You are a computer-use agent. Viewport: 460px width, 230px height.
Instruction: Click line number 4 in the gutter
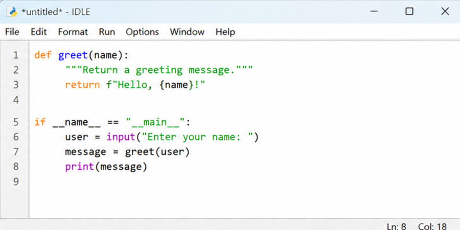coord(15,100)
